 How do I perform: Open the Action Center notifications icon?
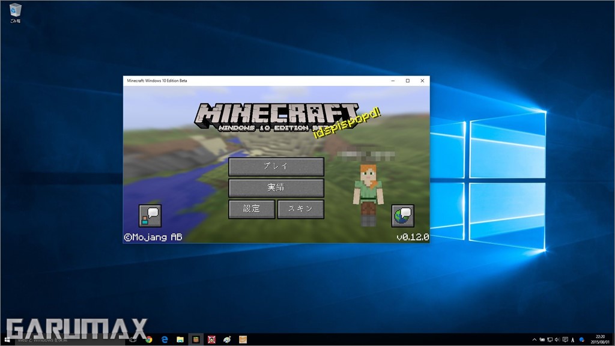point(567,339)
